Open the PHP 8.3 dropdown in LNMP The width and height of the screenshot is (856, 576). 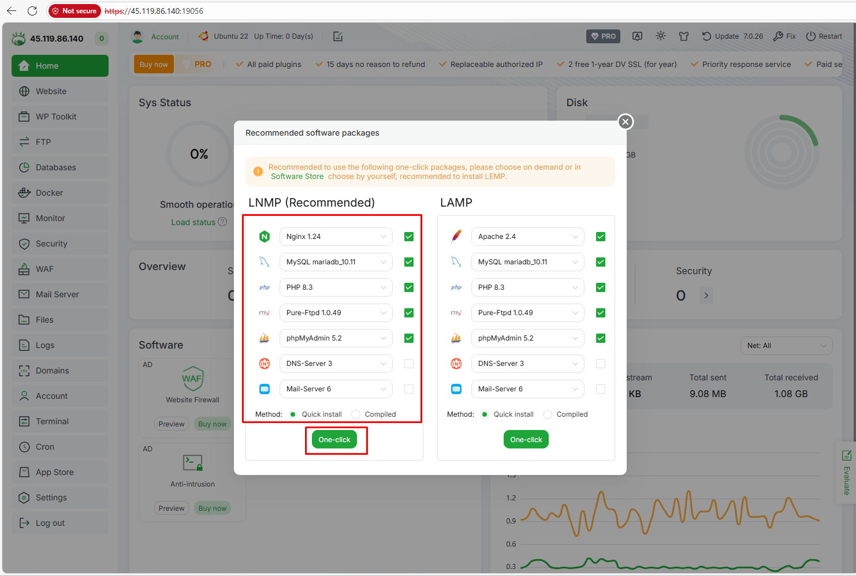click(336, 287)
